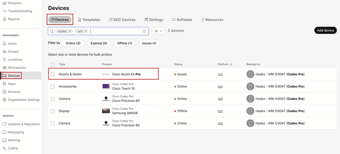
Task: Filter by Expired (0)
Action: [99, 43]
